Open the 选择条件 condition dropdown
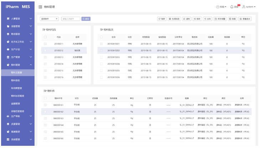This screenshot has height=149, width=260. coord(49,19)
